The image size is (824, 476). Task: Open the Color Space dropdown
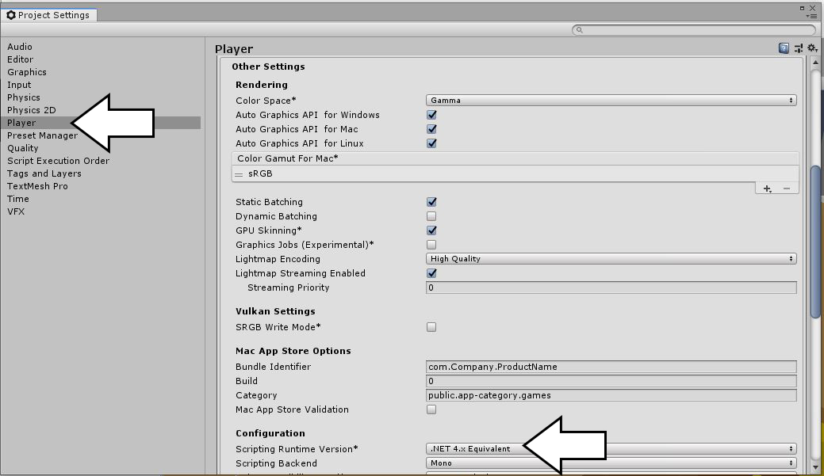[611, 101]
